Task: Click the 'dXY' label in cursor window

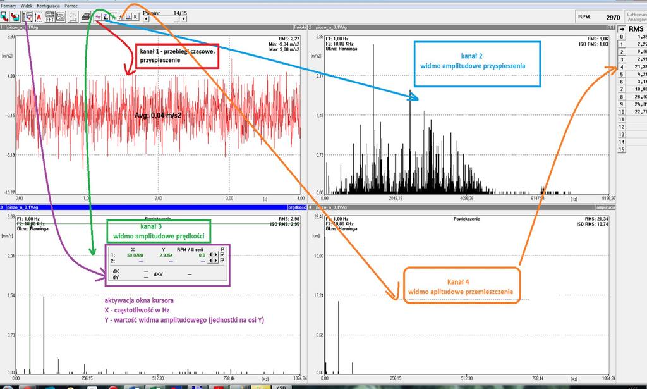Action: tap(158, 275)
